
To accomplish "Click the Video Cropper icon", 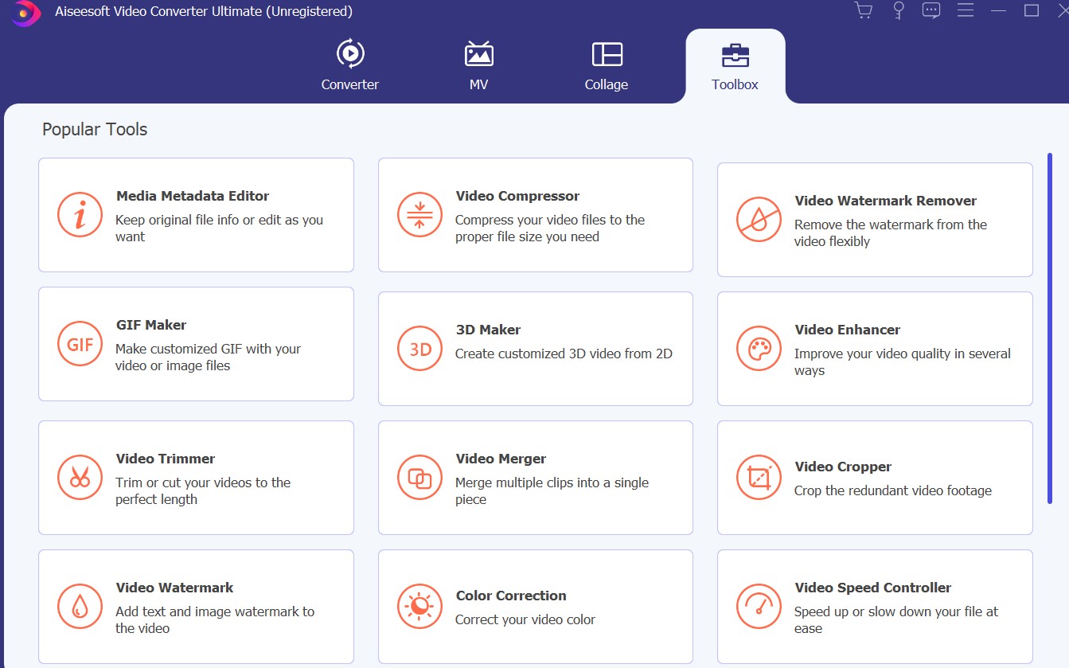I will (x=759, y=477).
